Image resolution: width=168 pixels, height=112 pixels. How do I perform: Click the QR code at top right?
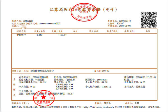pyautogui.click(x=149, y=20)
